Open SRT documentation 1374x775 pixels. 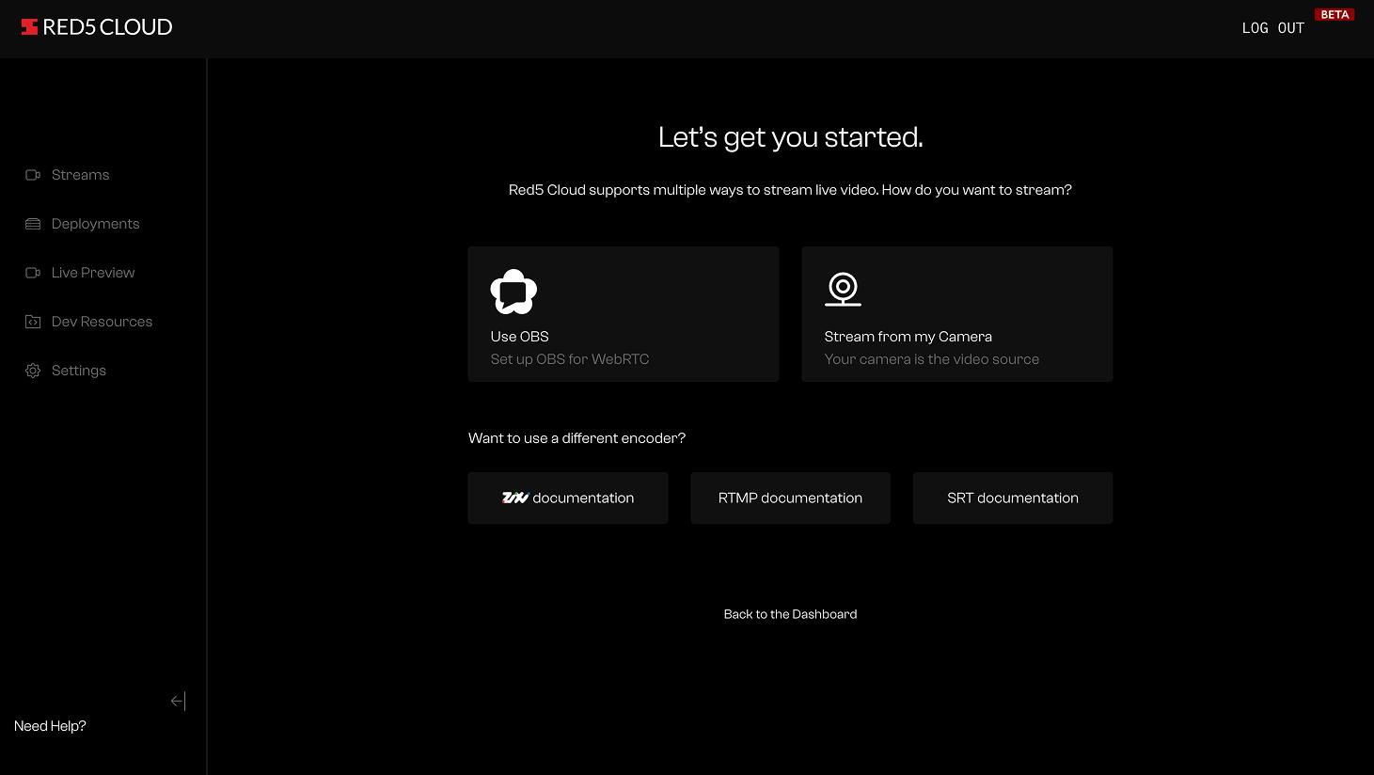(x=1013, y=498)
